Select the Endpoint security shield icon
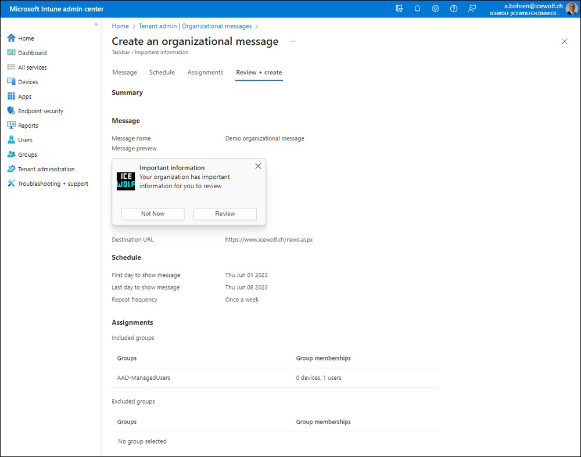The height and width of the screenshot is (457, 581). tap(12, 111)
